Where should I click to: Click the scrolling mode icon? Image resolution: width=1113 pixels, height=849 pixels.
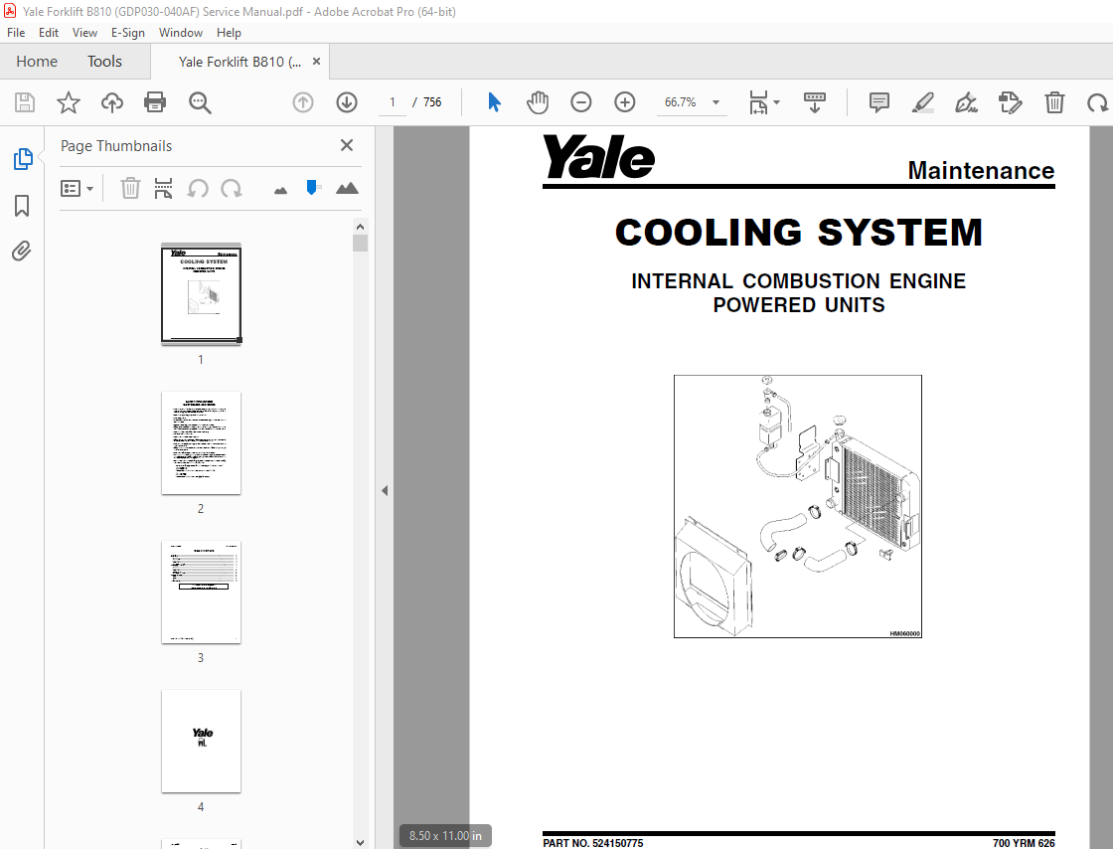(814, 102)
